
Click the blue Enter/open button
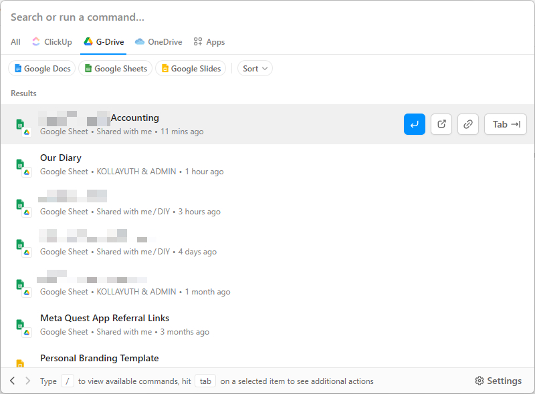click(415, 124)
